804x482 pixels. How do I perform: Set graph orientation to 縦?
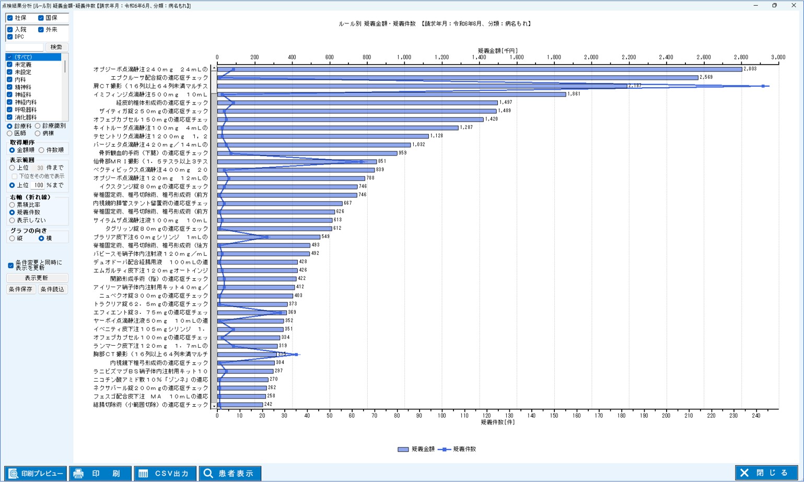coord(12,238)
